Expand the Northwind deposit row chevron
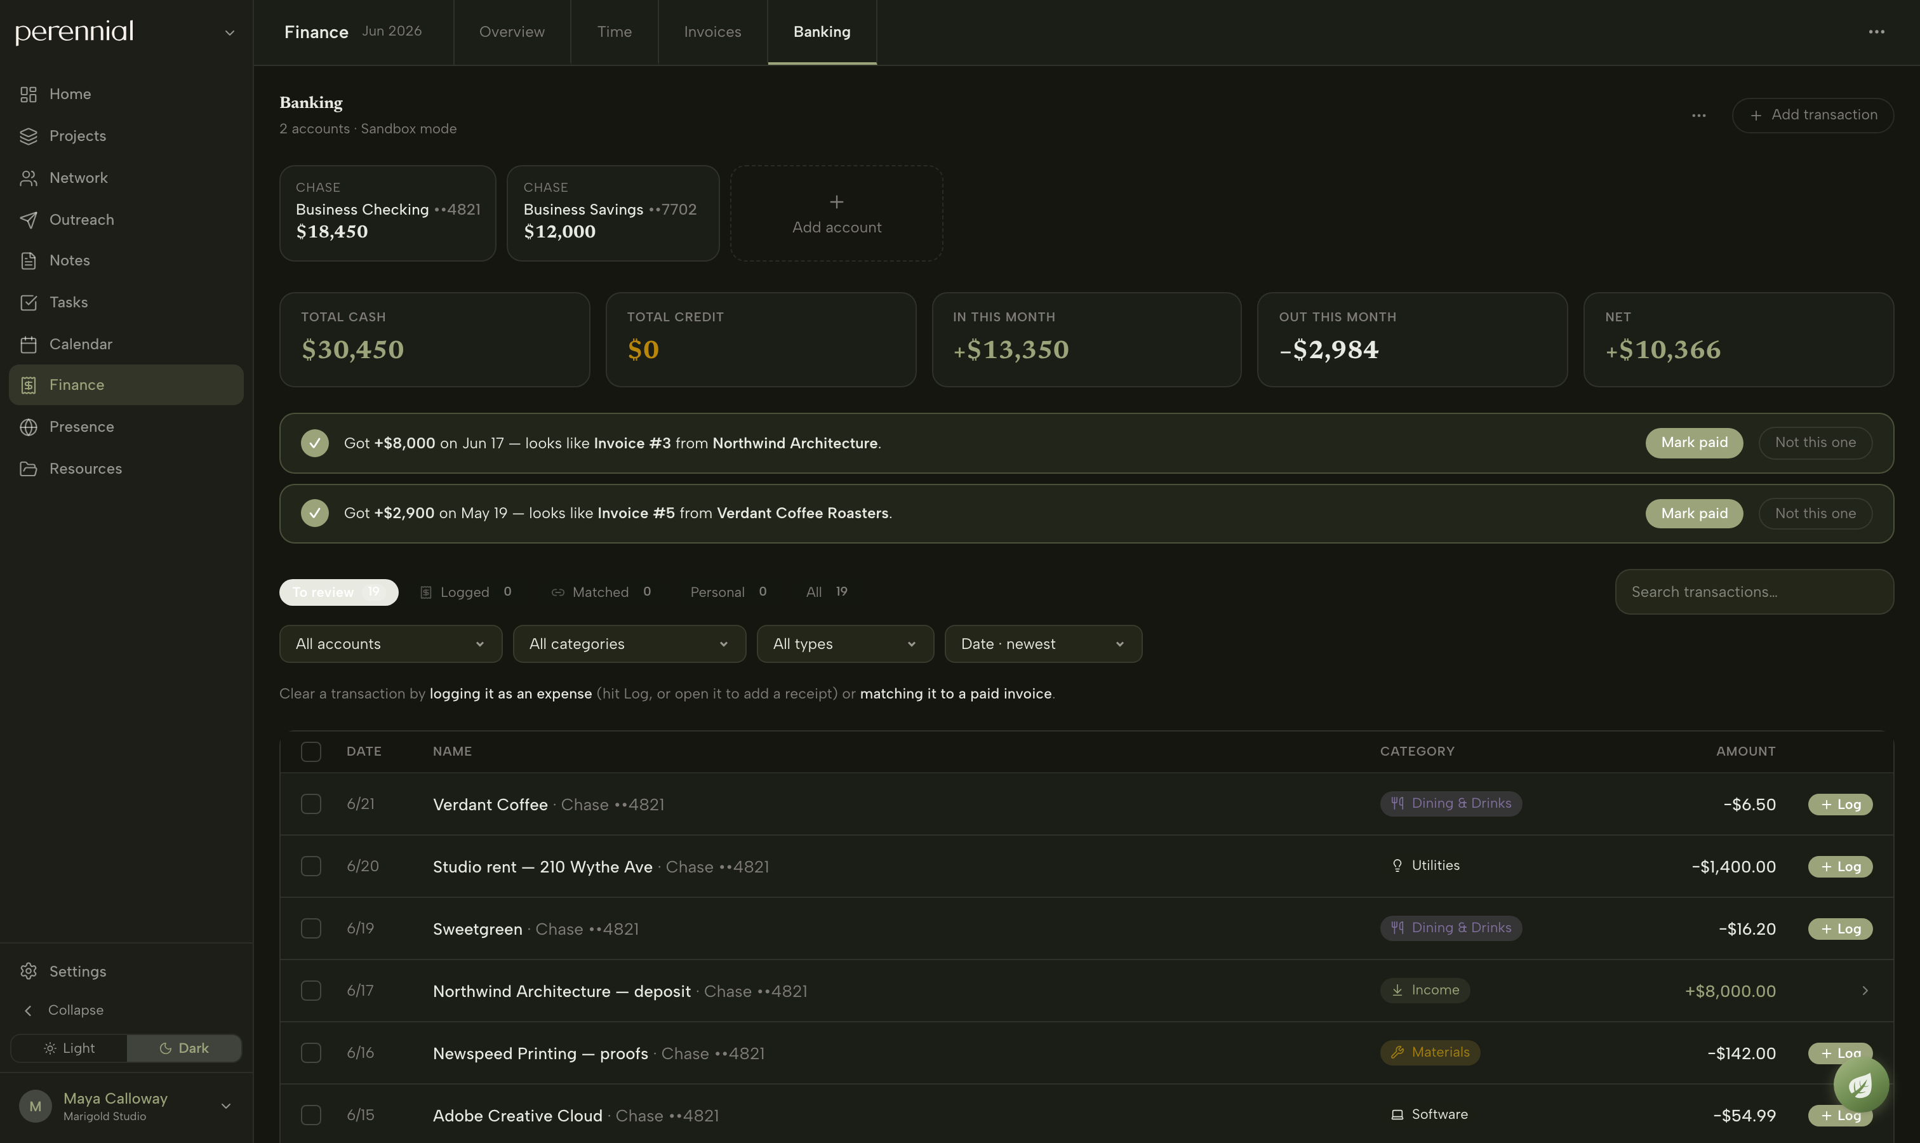 tap(1865, 991)
